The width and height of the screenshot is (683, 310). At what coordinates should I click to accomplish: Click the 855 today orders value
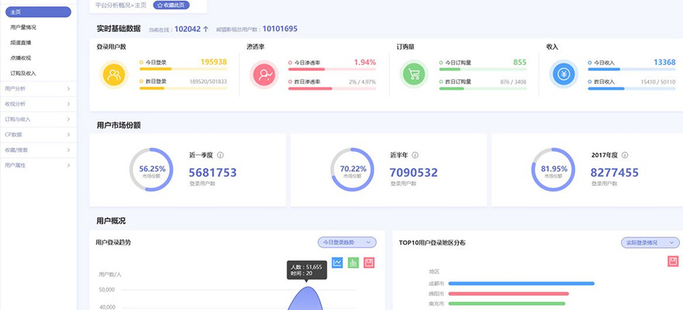520,62
